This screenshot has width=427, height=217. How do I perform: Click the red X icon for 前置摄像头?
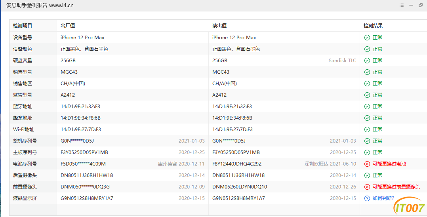click(x=367, y=187)
